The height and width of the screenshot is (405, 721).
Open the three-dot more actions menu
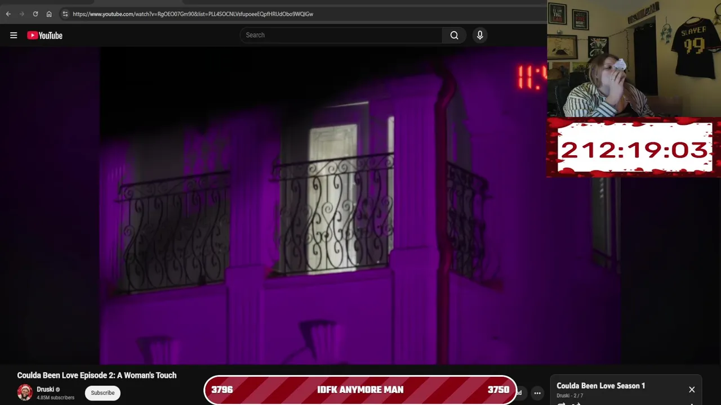(x=537, y=393)
